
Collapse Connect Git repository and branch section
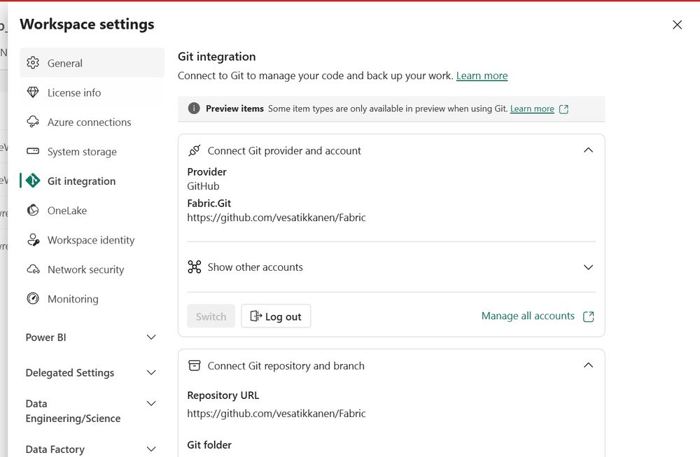(589, 365)
